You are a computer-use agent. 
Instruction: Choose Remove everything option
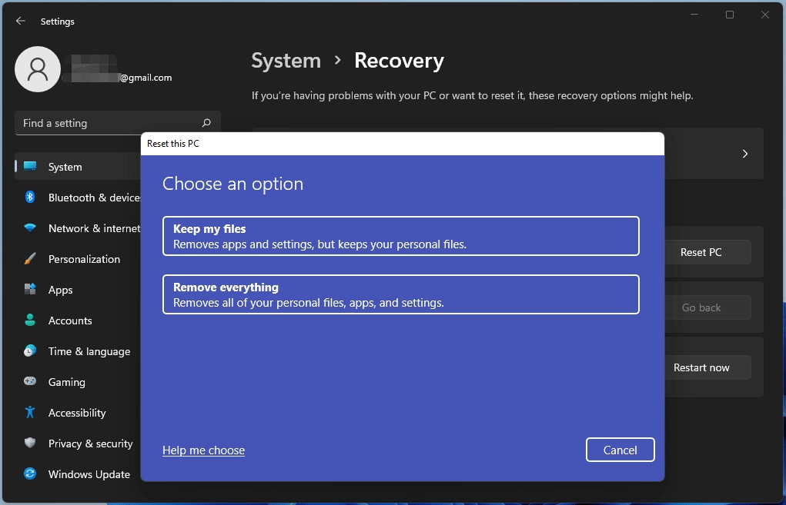point(400,294)
